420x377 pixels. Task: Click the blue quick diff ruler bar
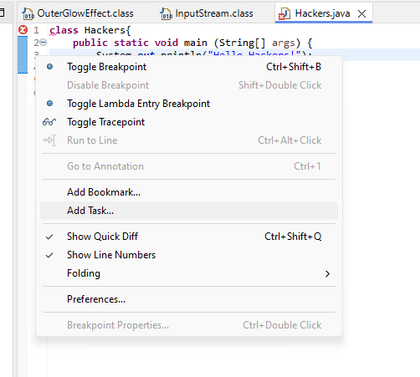coord(23,55)
